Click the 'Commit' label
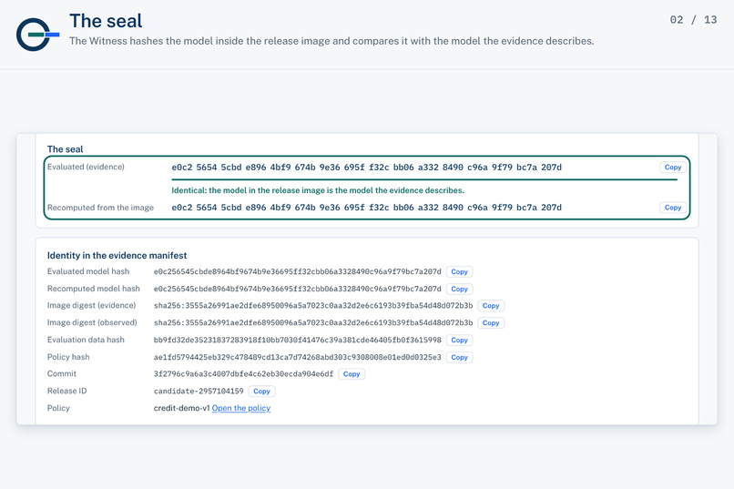734x489 pixels. click(x=62, y=374)
